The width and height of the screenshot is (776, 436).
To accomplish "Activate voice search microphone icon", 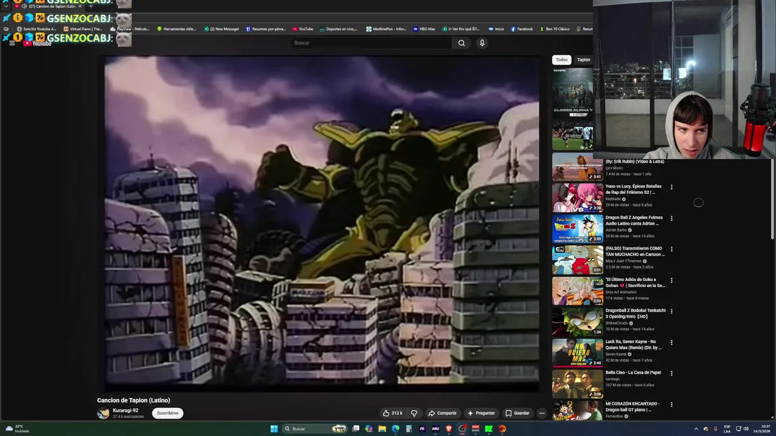I will (482, 43).
